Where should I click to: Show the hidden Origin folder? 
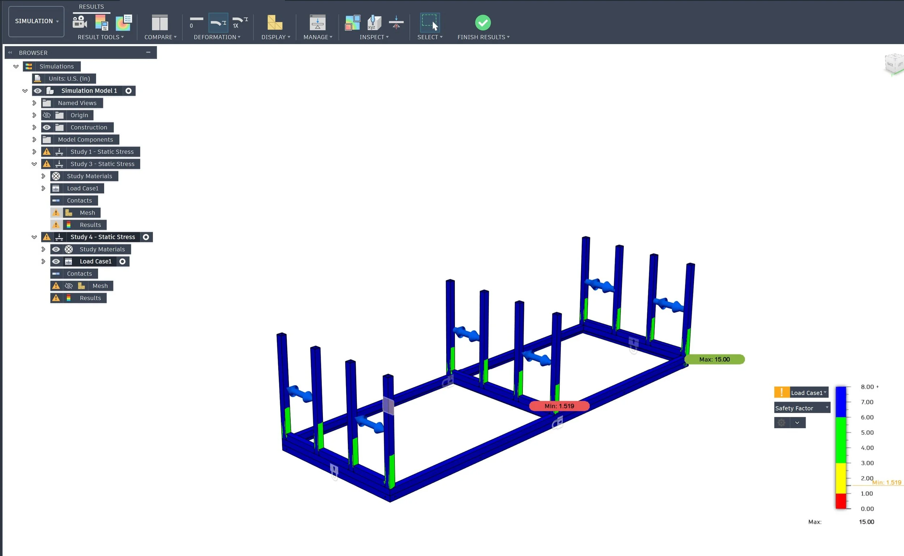coord(47,115)
